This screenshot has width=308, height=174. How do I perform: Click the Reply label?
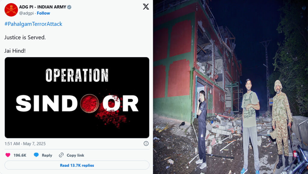pos(47,155)
